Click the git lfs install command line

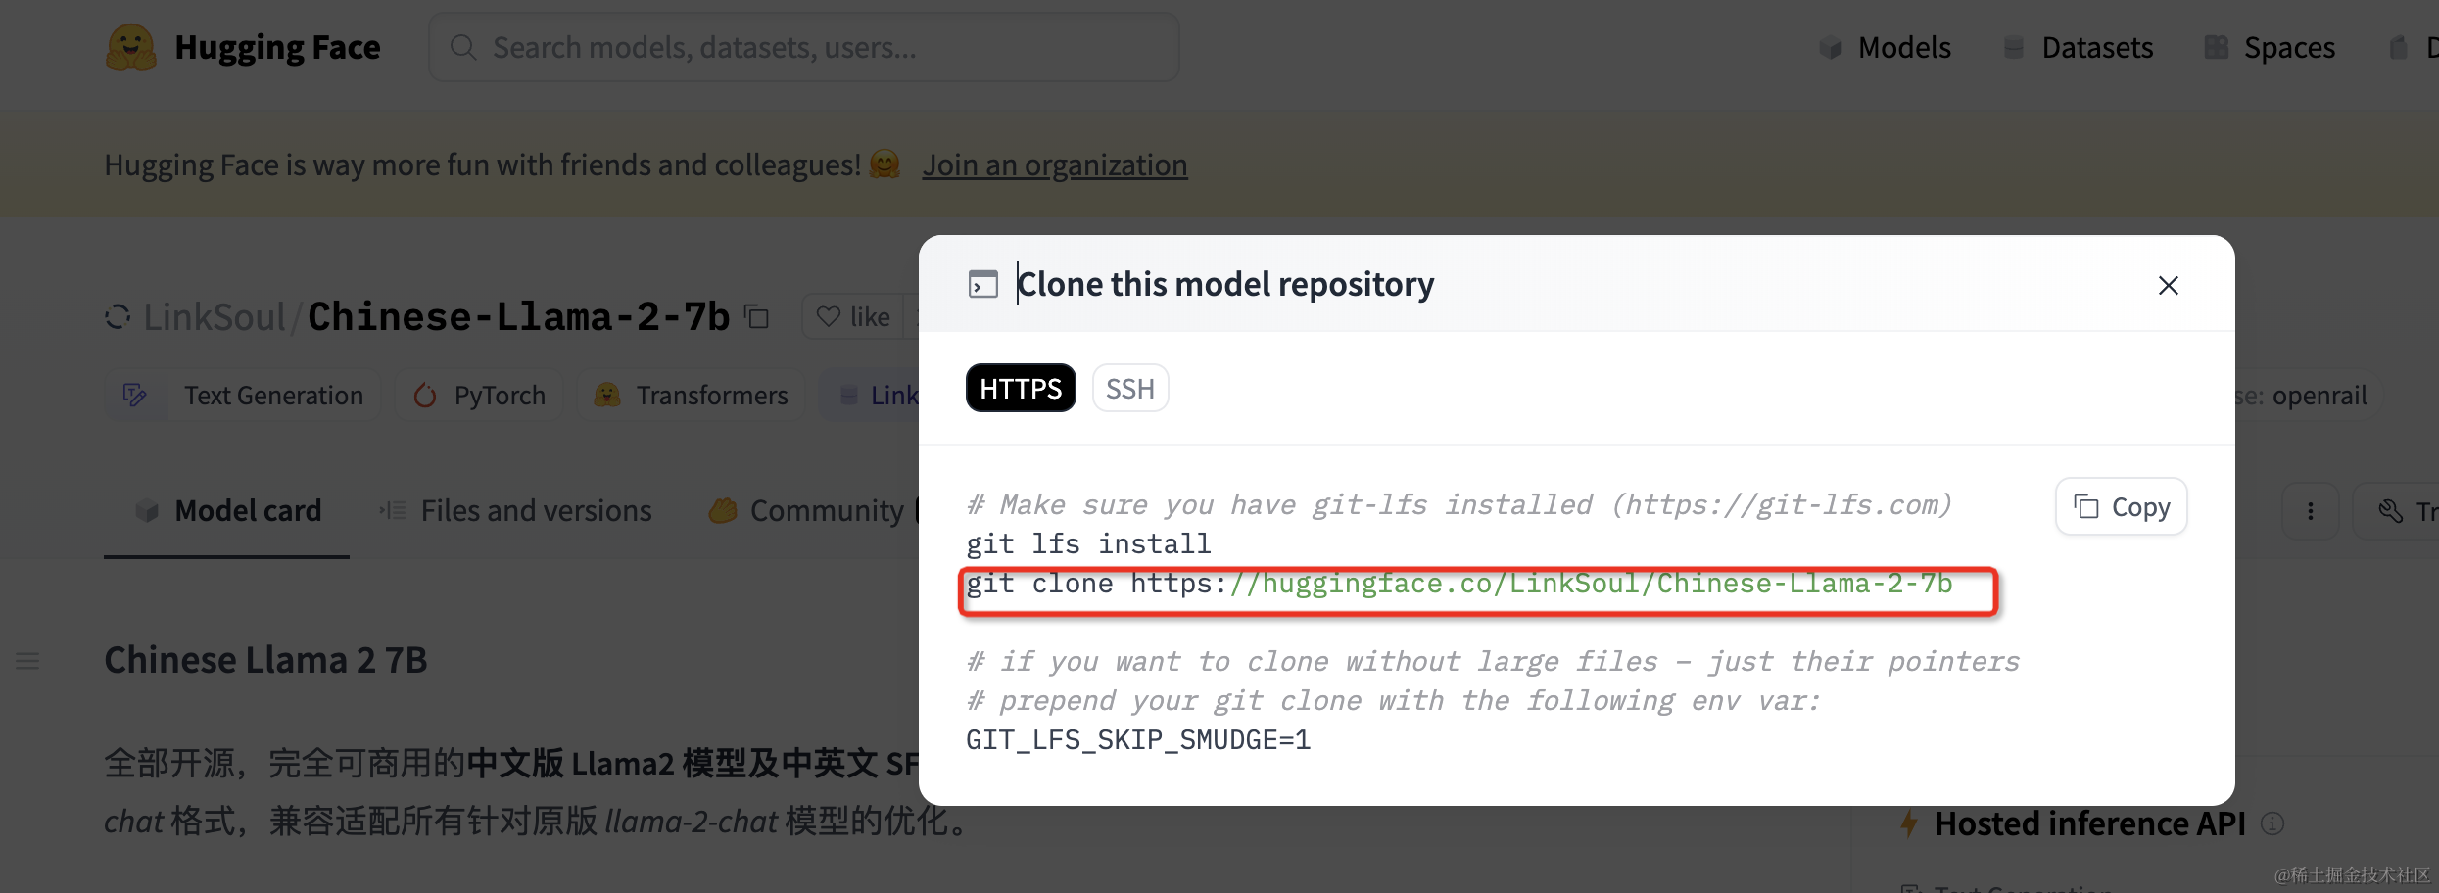click(x=1088, y=543)
